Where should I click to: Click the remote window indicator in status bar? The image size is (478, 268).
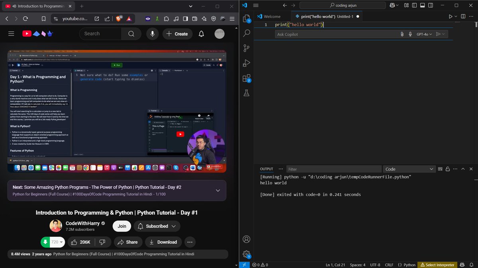244,265
